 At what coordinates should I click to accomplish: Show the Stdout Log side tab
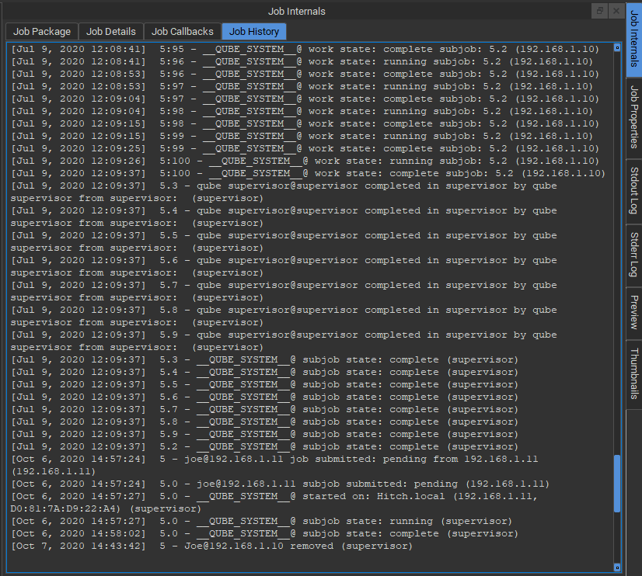tap(633, 191)
